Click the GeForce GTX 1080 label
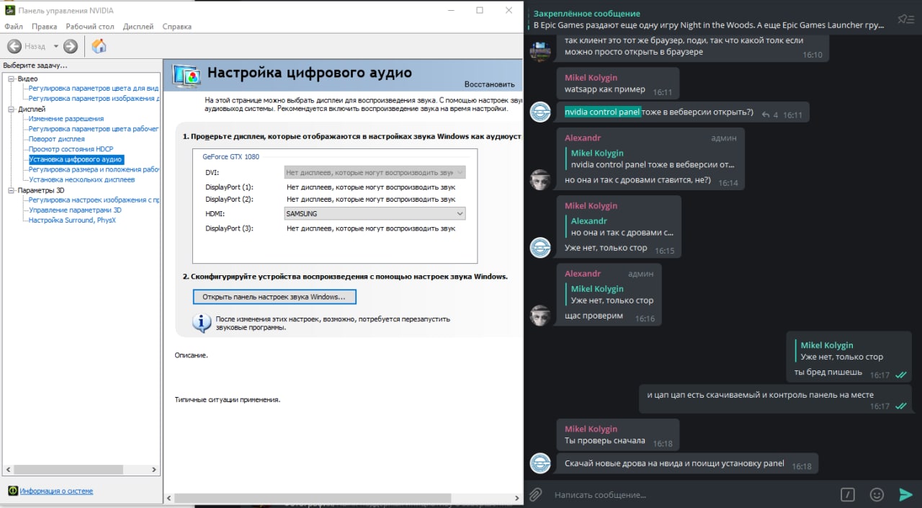 tap(230, 156)
